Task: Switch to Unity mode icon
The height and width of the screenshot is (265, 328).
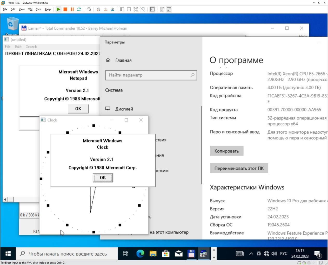Action: click(x=143, y=9)
